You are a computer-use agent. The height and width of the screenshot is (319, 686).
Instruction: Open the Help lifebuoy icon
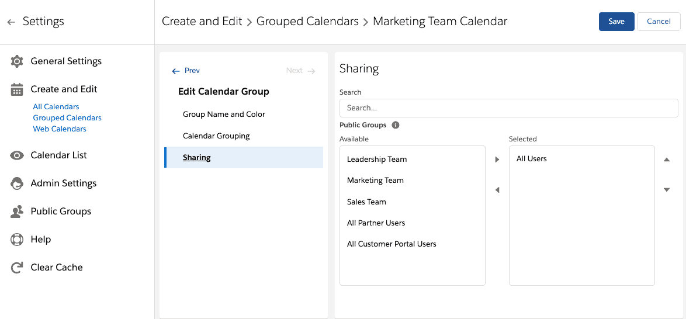point(16,240)
